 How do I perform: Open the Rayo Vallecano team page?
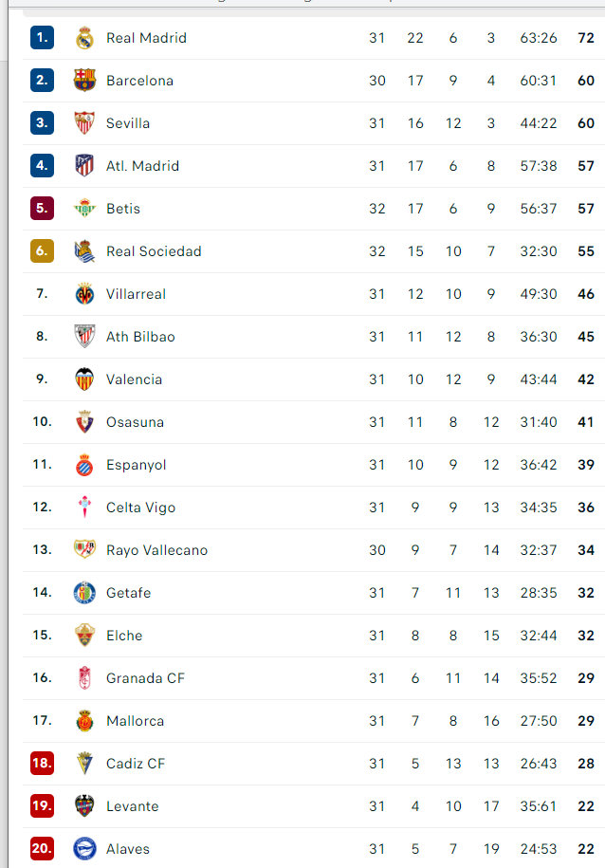coord(157,550)
